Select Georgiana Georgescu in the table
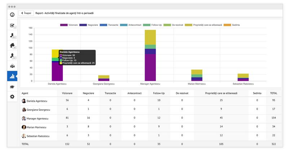290x161 pixels. click(x=38, y=110)
